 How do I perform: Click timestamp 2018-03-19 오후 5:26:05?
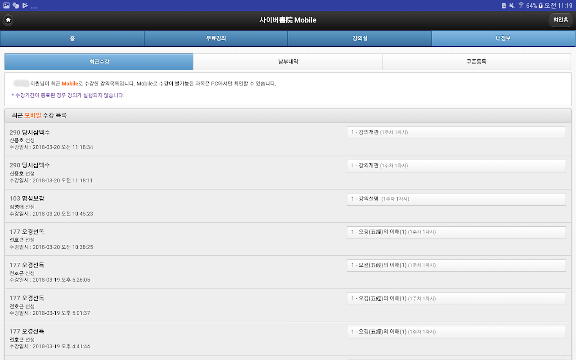pyautogui.click(x=61, y=280)
